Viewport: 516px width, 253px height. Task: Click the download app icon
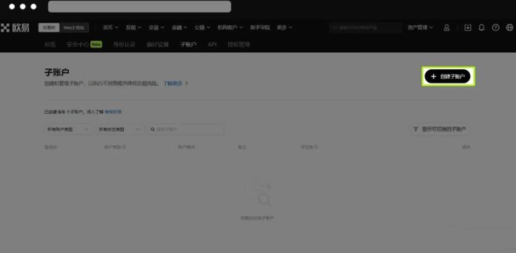(x=468, y=27)
